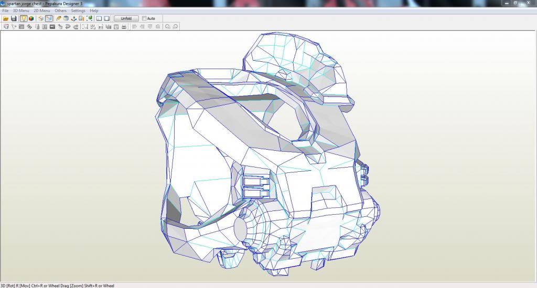
Task: Click the edit flaps tool icon
Action: click(29, 27)
